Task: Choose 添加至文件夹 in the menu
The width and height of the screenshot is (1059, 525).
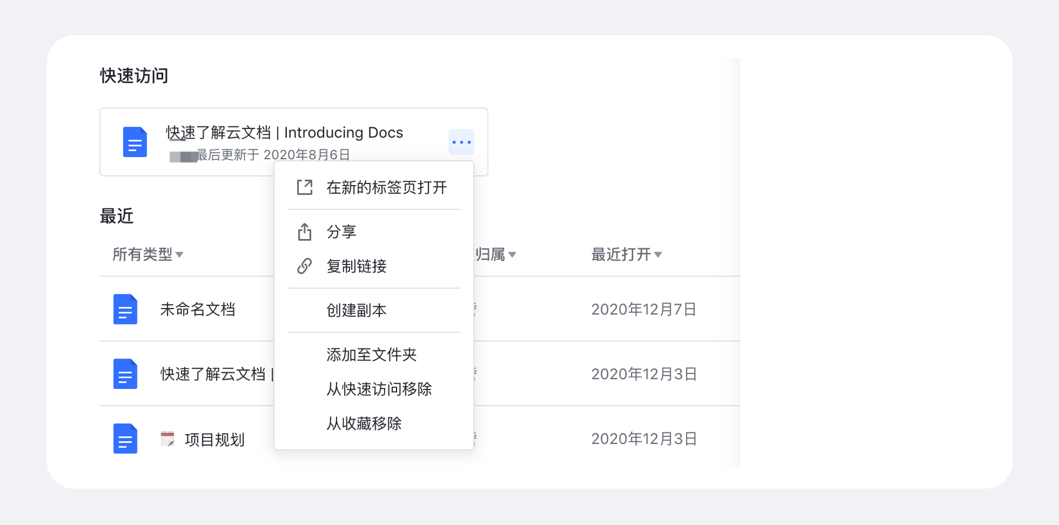Action: [371, 354]
